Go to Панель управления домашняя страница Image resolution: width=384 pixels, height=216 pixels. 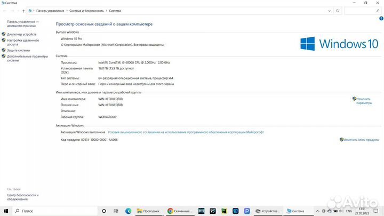click(23, 24)
